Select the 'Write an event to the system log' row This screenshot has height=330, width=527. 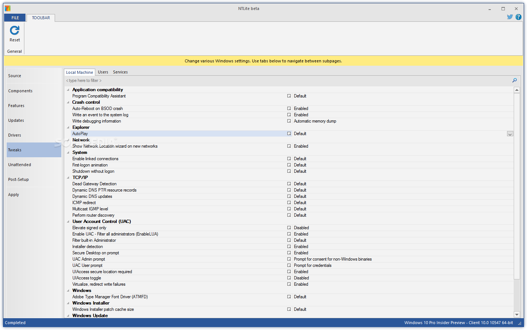click(292, 115)
